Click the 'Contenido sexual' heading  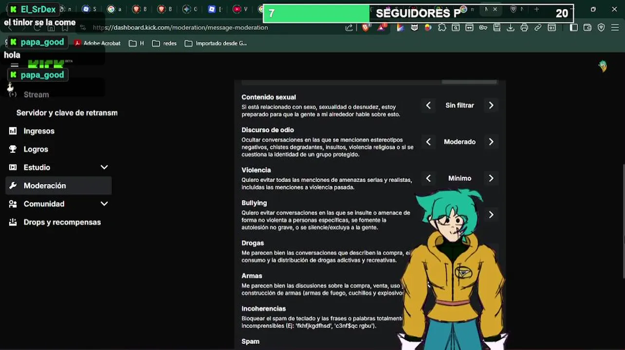(x=269, y=97)
